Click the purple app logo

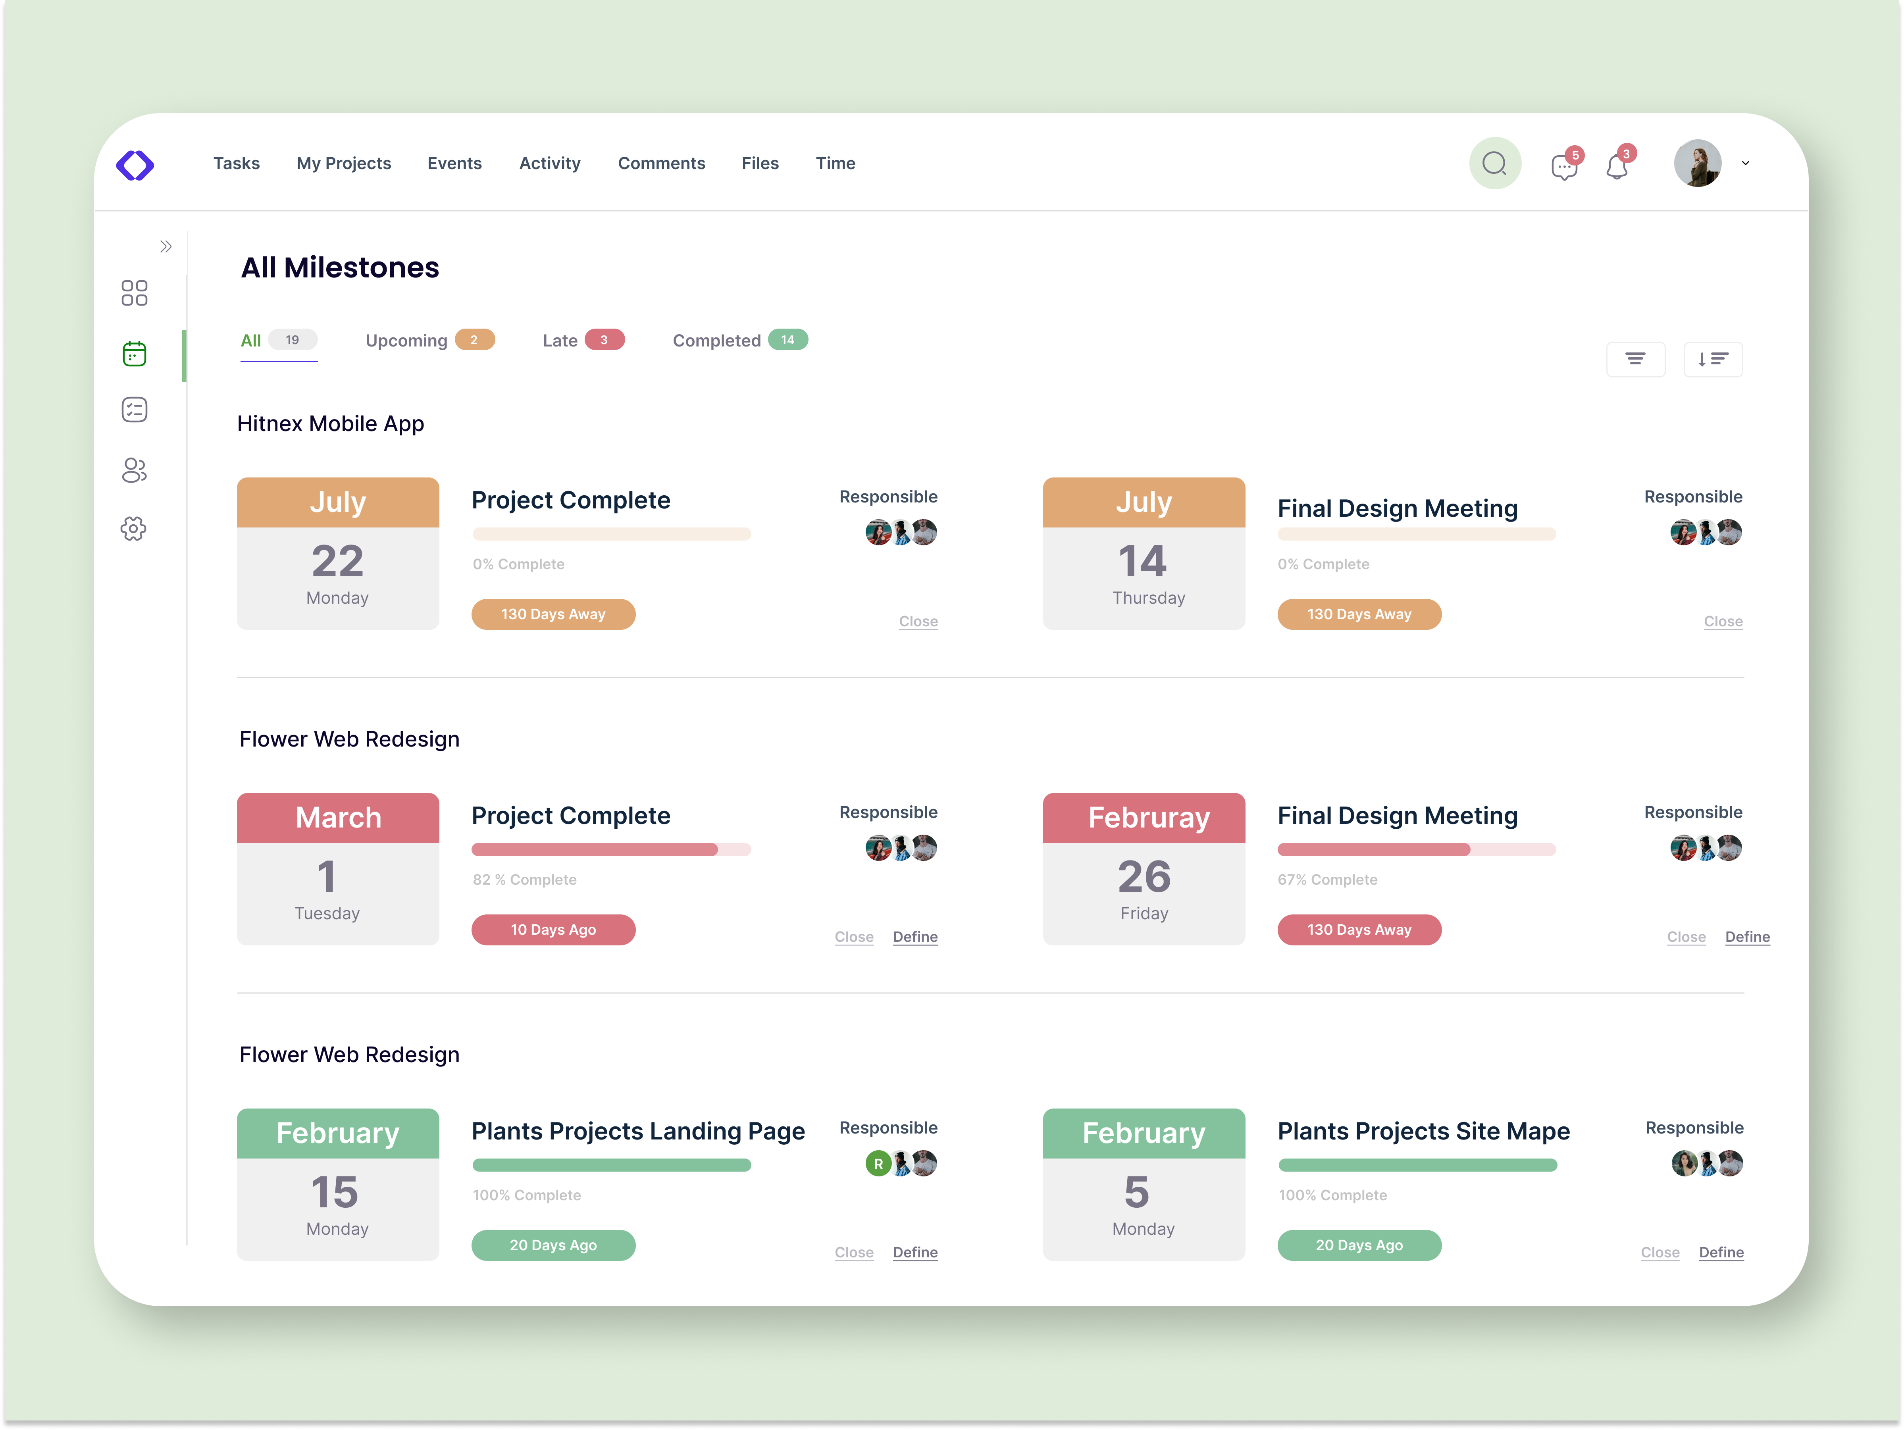[135, 164]
